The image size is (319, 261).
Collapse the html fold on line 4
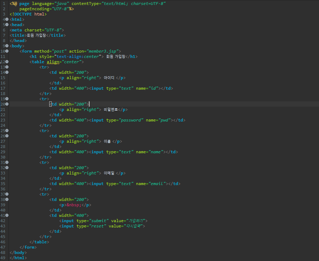(7, 19)
